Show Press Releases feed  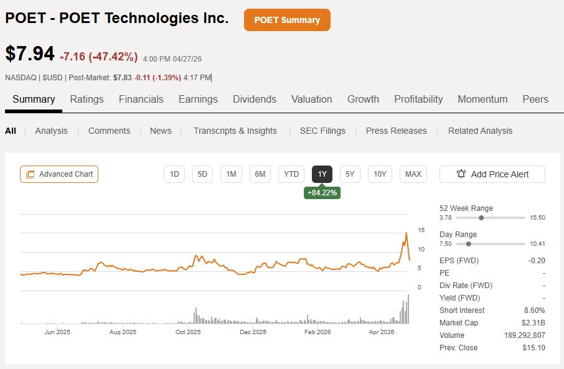pos(396,131)
